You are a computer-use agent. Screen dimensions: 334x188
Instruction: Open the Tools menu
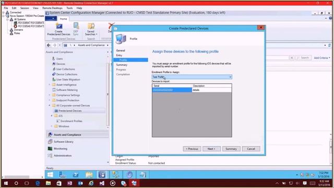coord(69,8)
